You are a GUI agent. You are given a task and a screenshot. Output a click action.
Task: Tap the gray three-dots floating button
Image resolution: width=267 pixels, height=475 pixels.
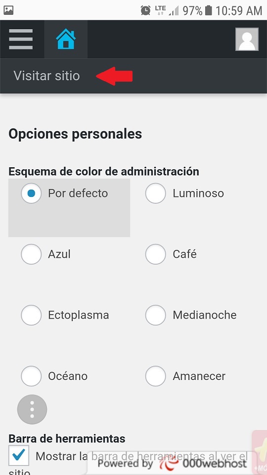[x=32, y=409]
